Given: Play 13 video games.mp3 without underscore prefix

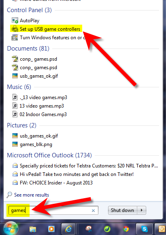Looking at the screenshot, I should tap(38, 106).
